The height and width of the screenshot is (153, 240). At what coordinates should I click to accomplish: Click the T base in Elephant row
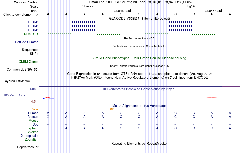[x=48, y=128]
